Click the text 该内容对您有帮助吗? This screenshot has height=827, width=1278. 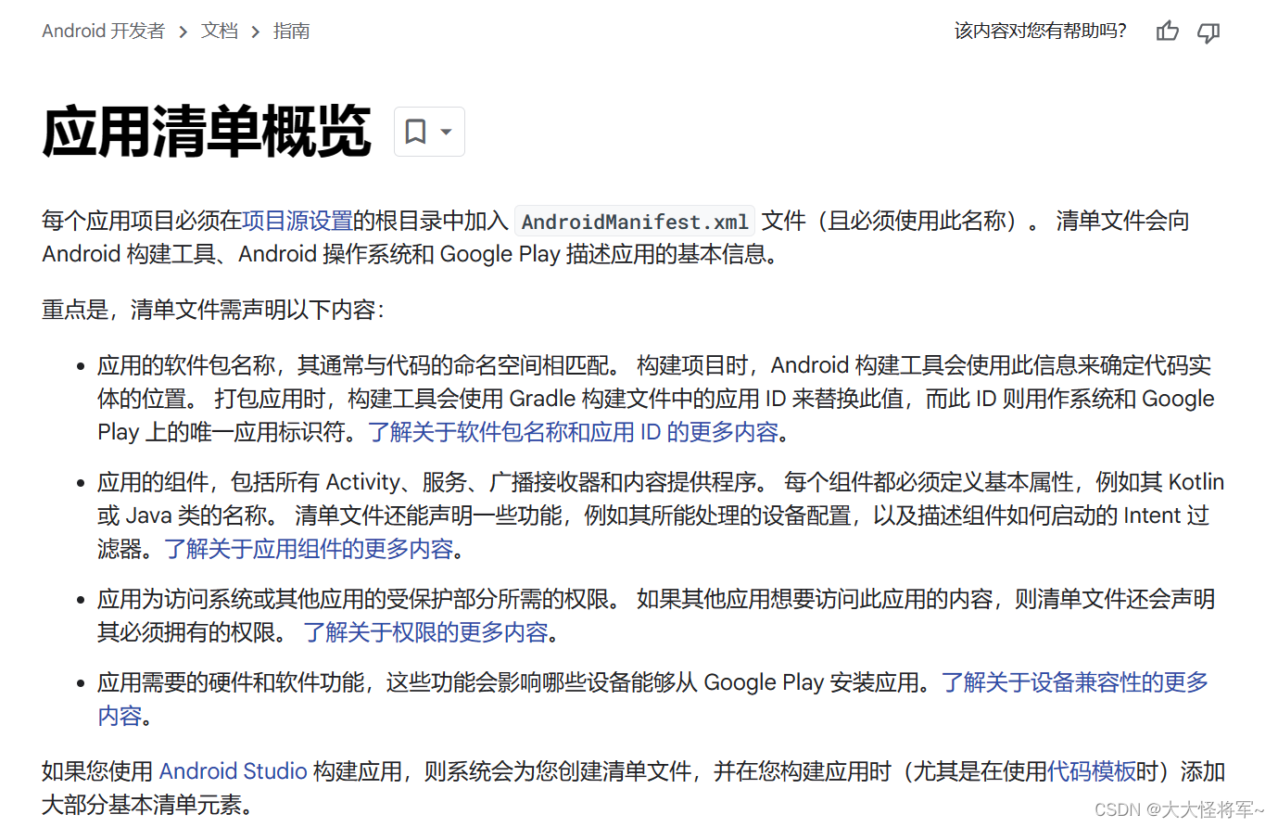(x=1041, y=31)
